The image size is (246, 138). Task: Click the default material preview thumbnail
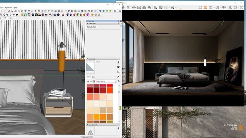(90, 67)
